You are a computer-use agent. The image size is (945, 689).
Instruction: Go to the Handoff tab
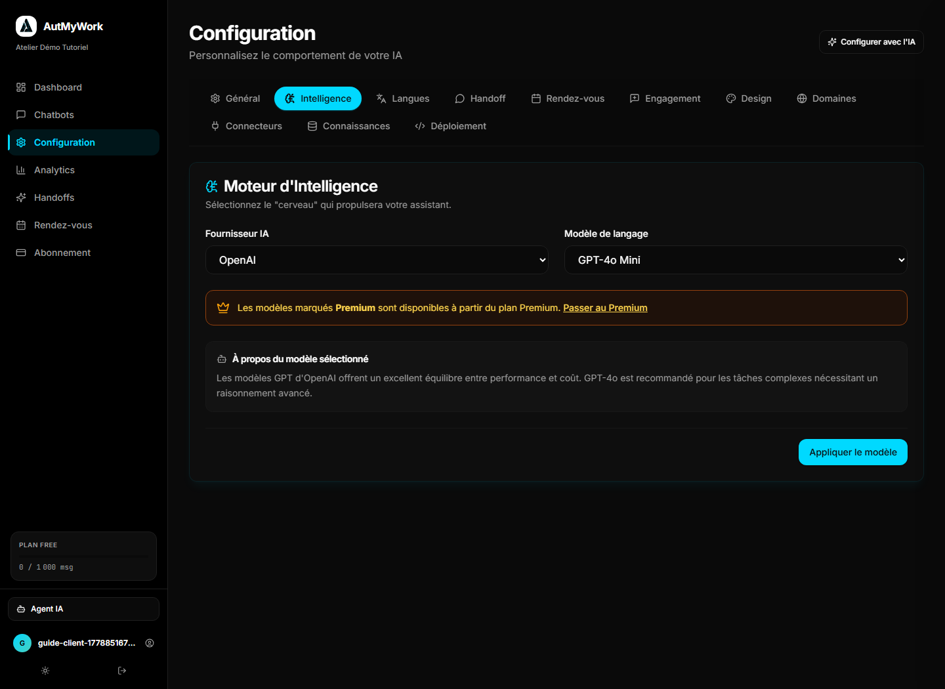pos(480,98)
